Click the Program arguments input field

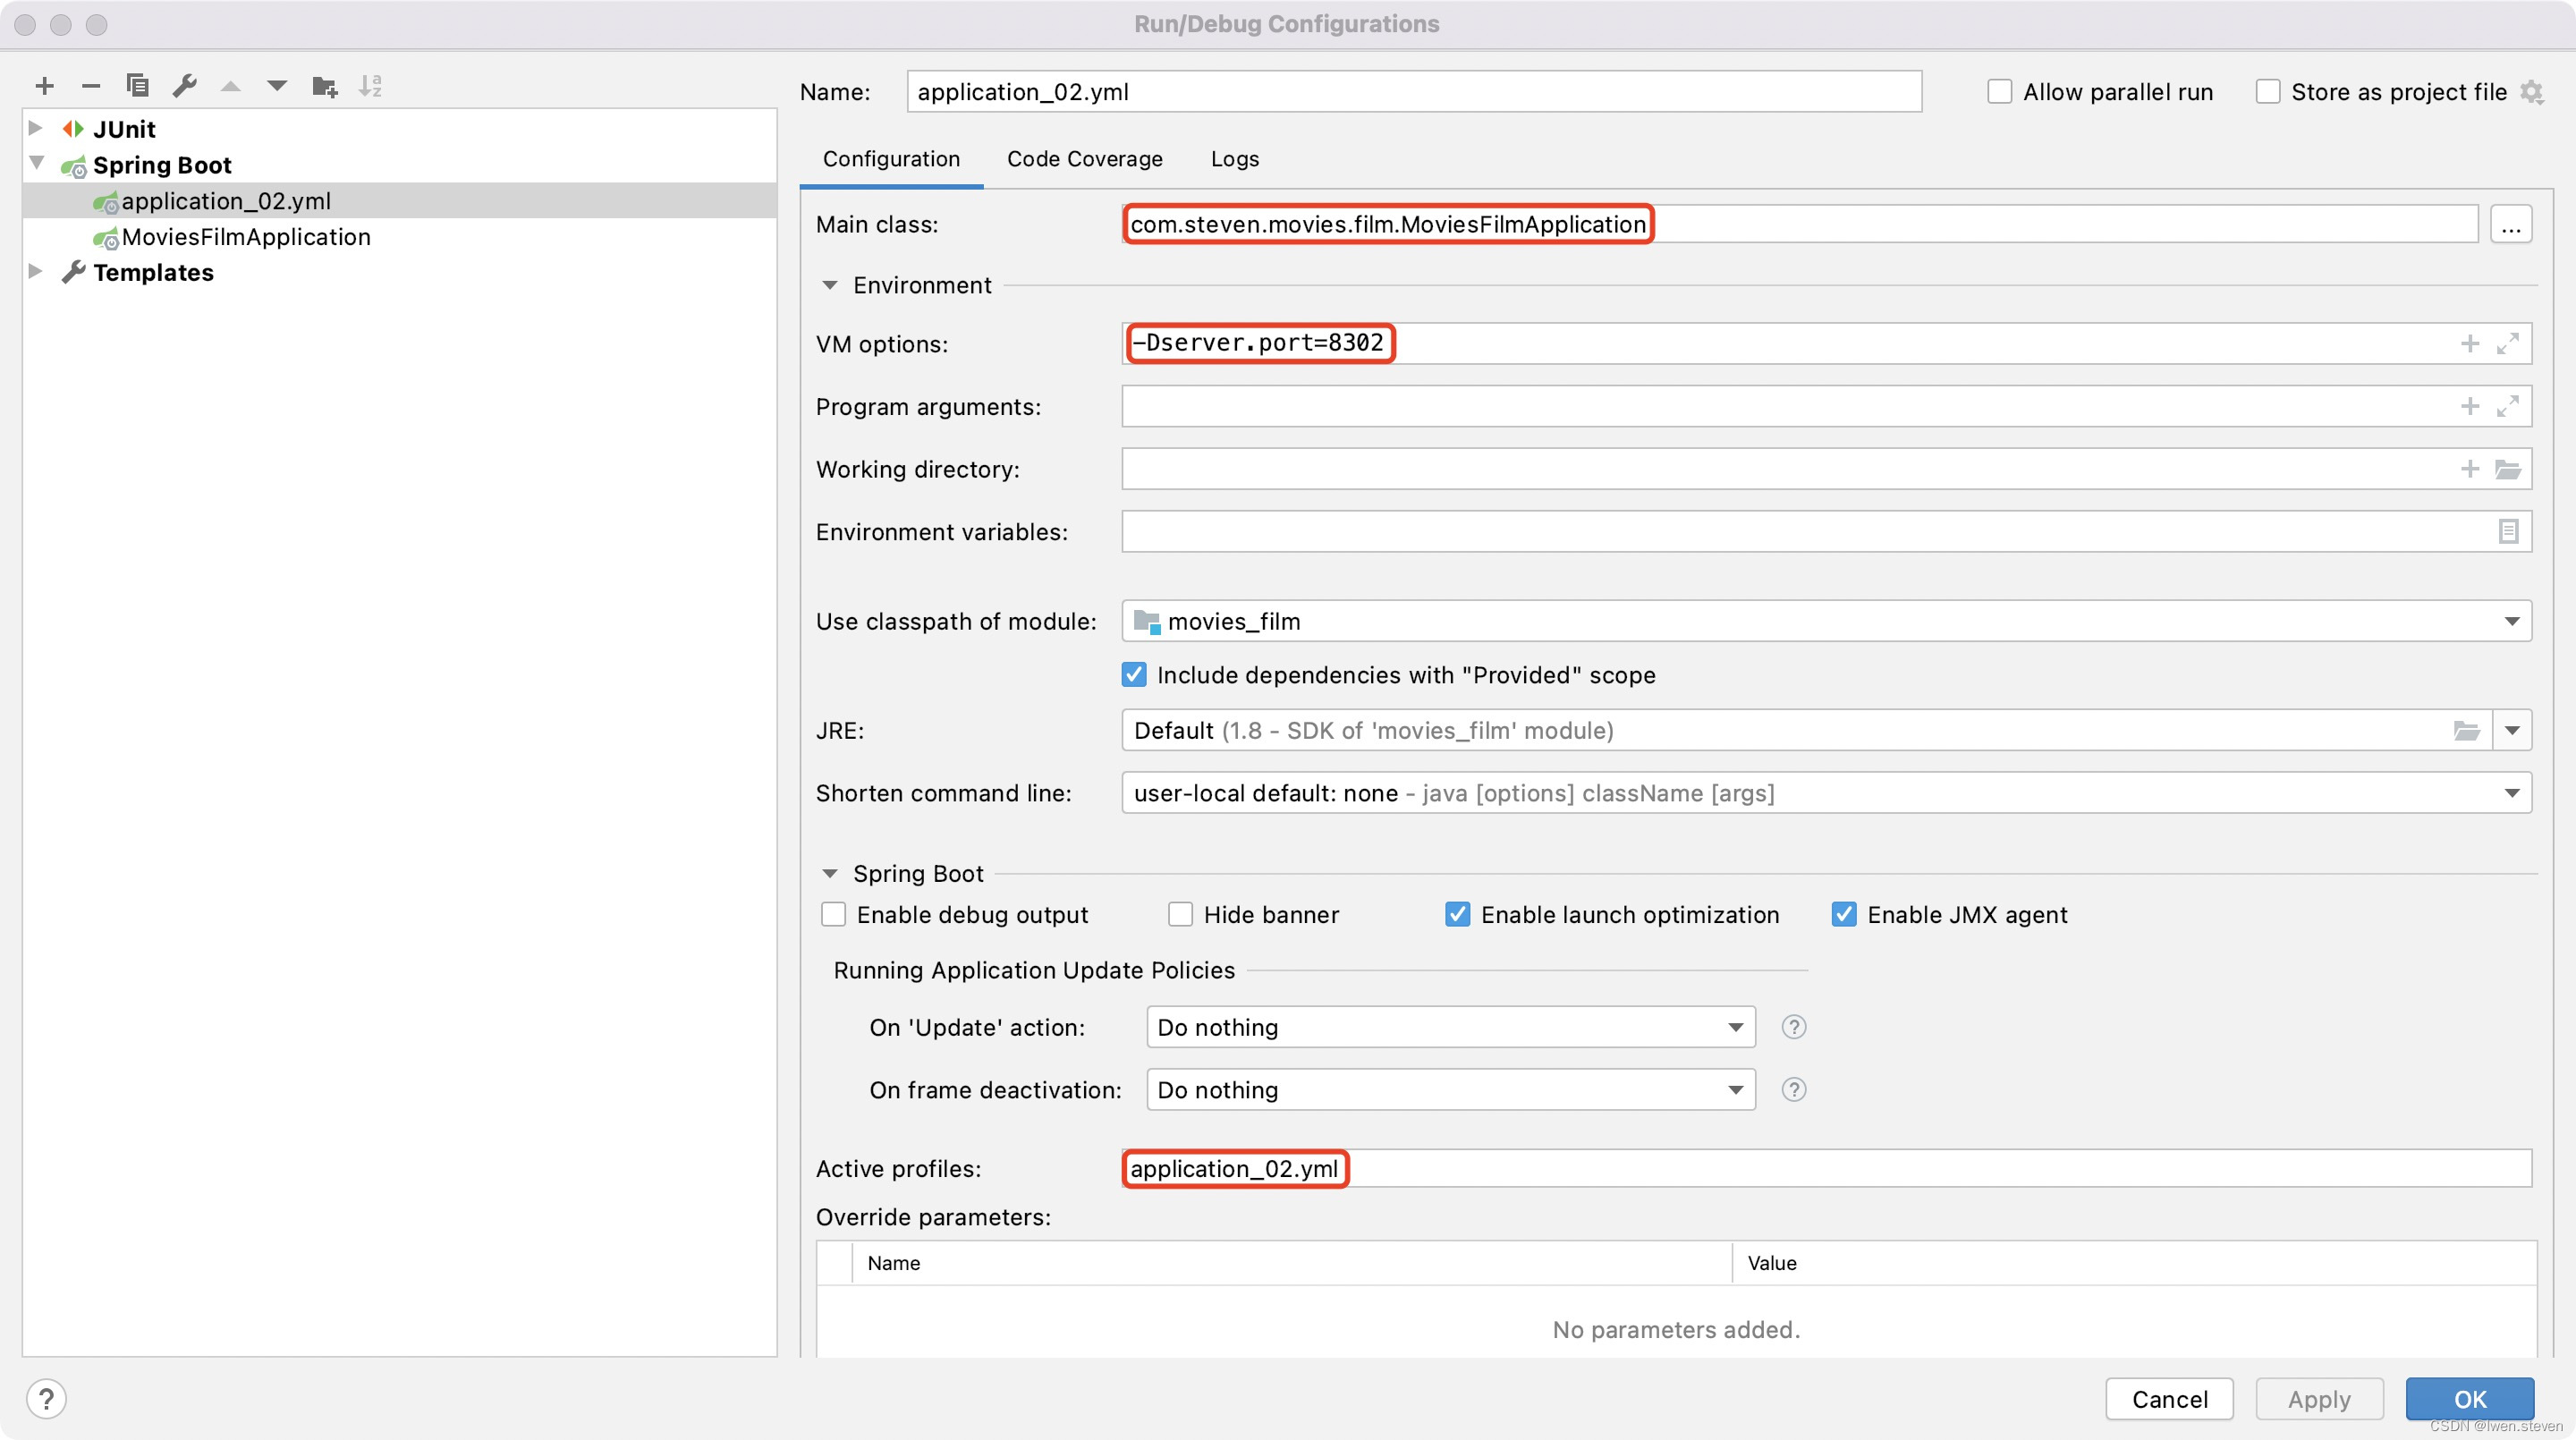point(1780,407)
